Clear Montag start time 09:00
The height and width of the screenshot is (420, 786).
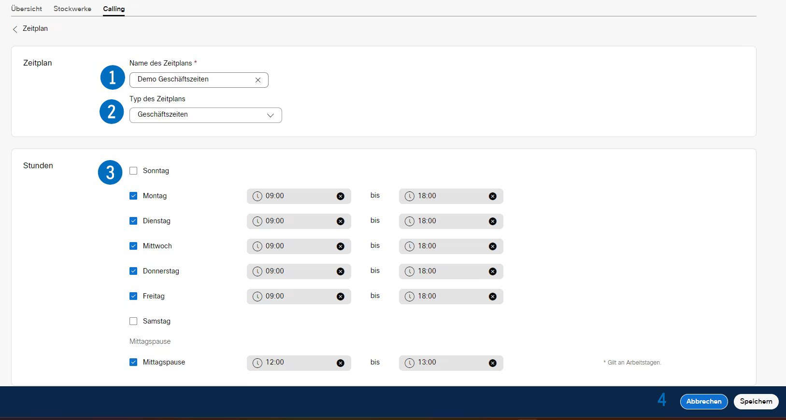[341, 196]
